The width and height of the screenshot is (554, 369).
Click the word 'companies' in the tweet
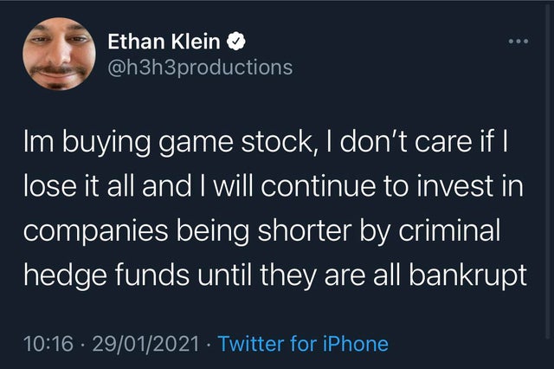pos(96,231)
